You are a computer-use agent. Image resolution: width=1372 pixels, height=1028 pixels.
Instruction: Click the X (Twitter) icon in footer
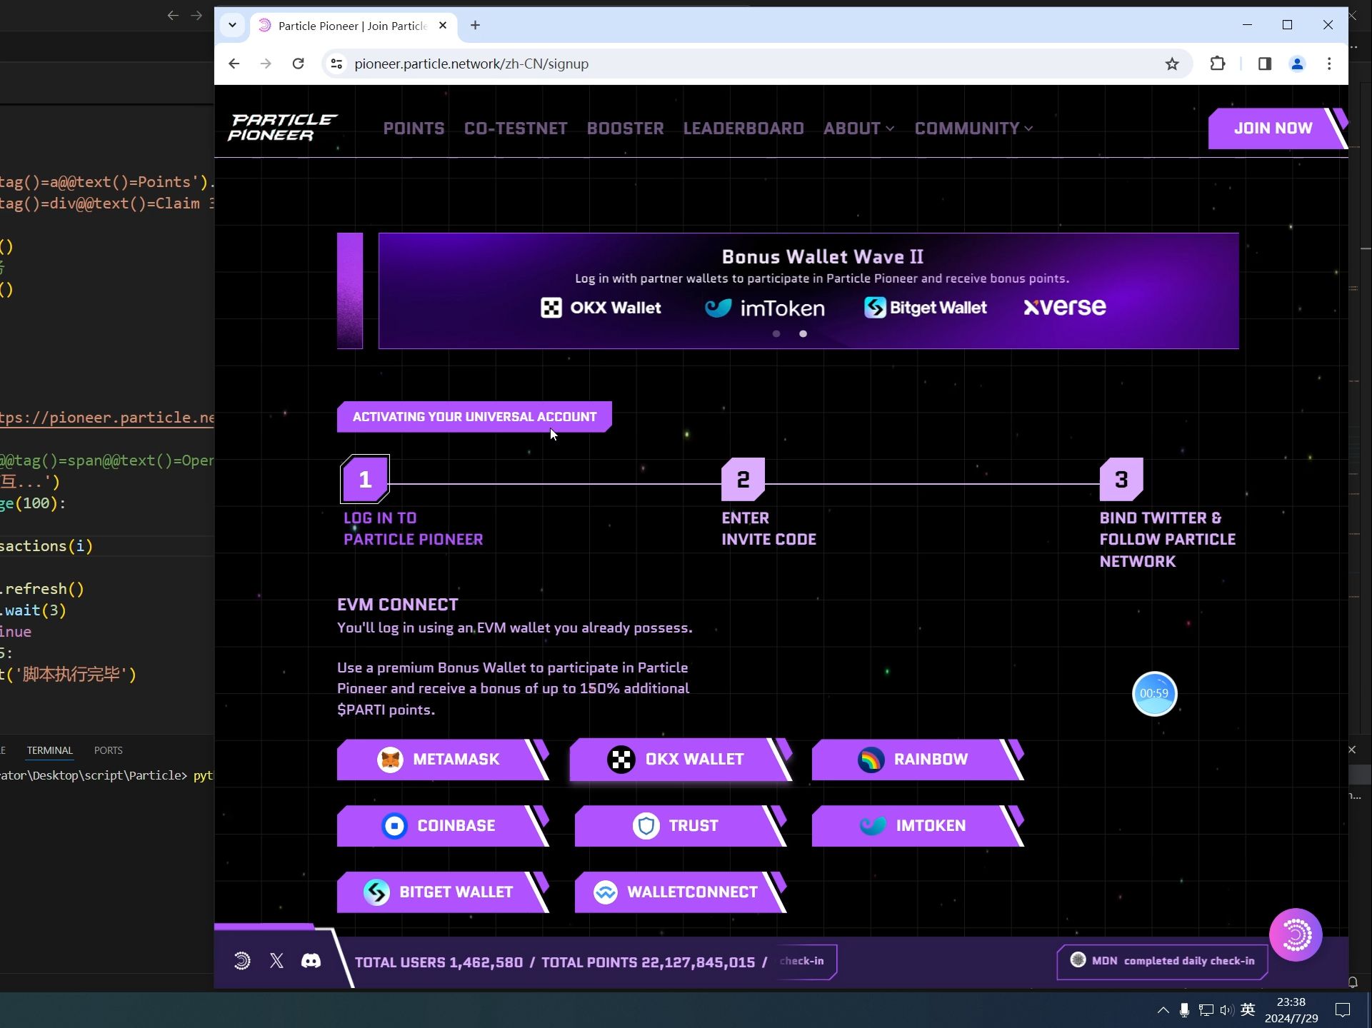pyautogui.click(x=277, y=961)
